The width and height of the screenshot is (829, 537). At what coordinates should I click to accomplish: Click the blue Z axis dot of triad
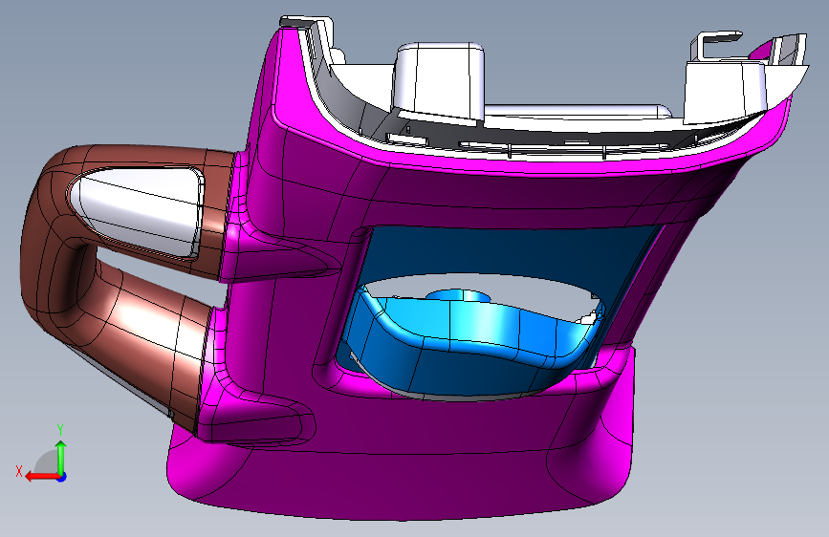coord(62,477)
